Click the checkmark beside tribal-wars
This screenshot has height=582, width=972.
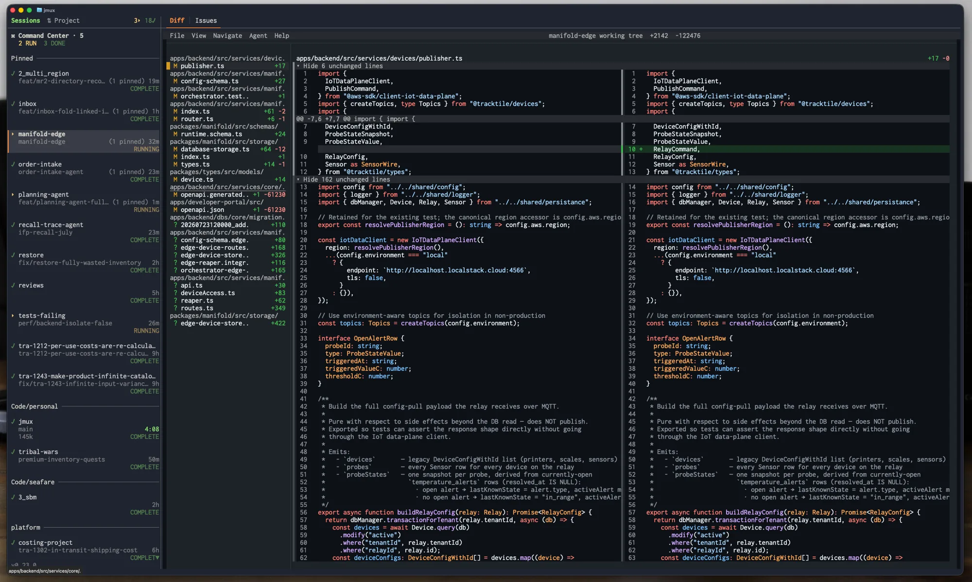pos(13,452)
